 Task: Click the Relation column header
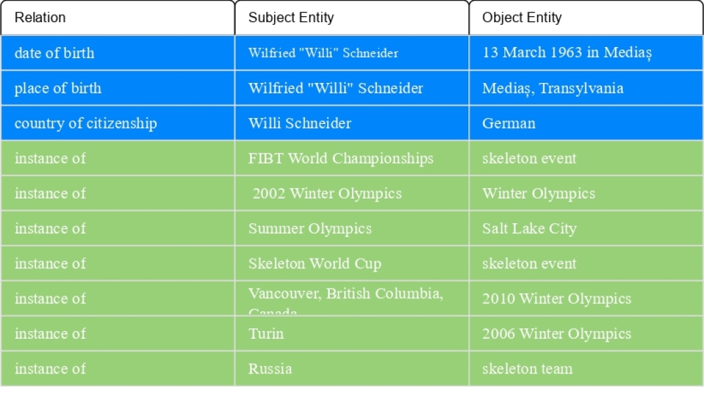(117, 18)
